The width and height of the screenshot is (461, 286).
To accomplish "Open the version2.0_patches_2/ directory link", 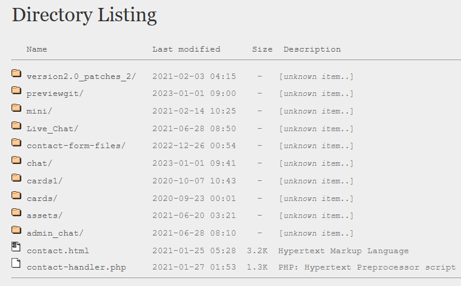I will click(x=81, y=77).
